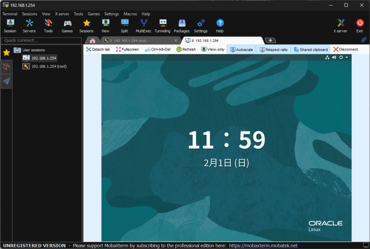Toggle the Respect ratio option

click(274, 49)
